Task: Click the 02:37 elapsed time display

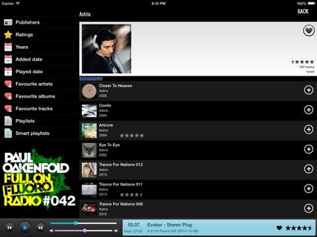Action: (133, 224)
